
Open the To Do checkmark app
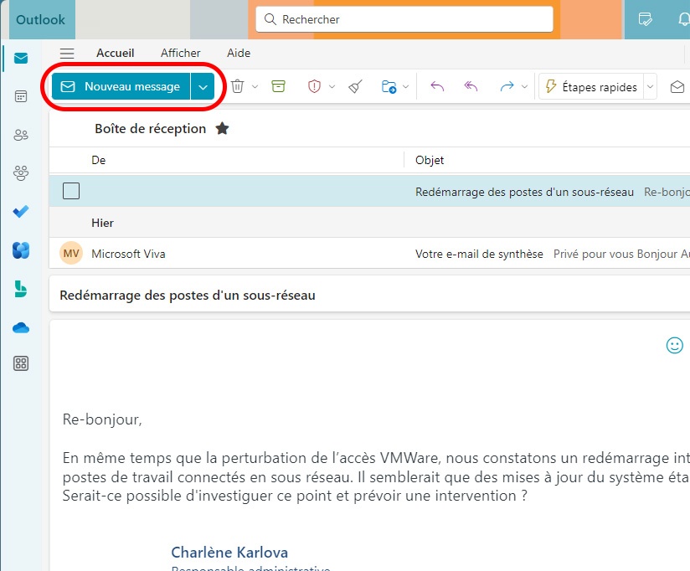[x=21, y=212]
